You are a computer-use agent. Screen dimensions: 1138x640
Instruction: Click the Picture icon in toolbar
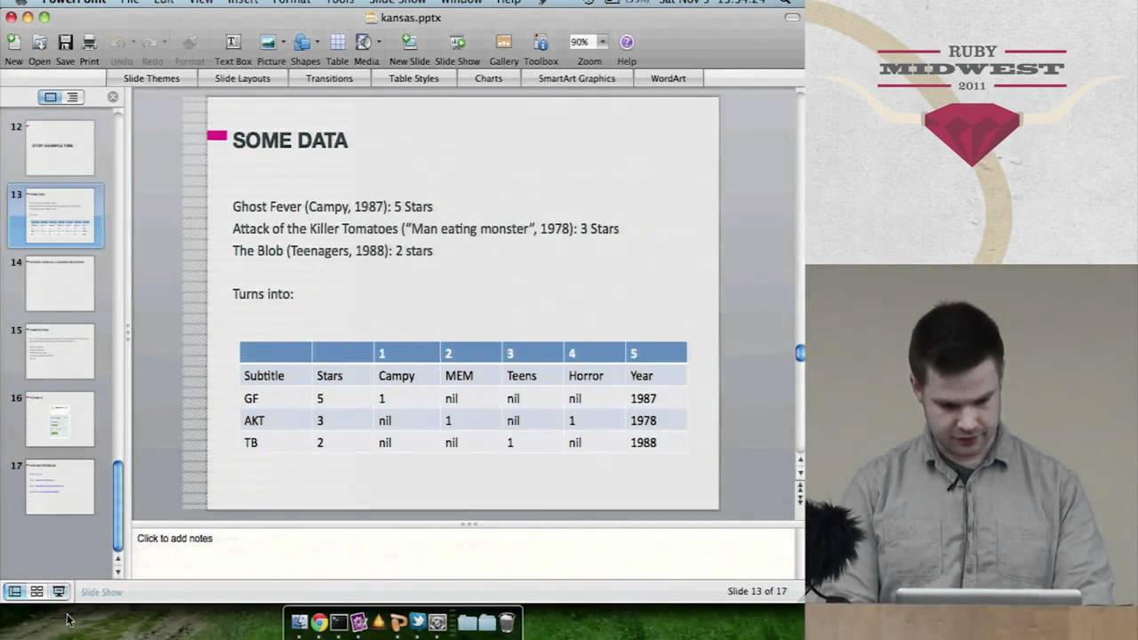coord(268,42)
